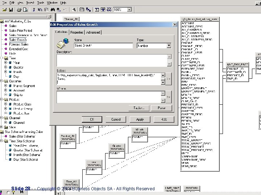
Task: Click the Cancel button
Action: coord(116,120)
